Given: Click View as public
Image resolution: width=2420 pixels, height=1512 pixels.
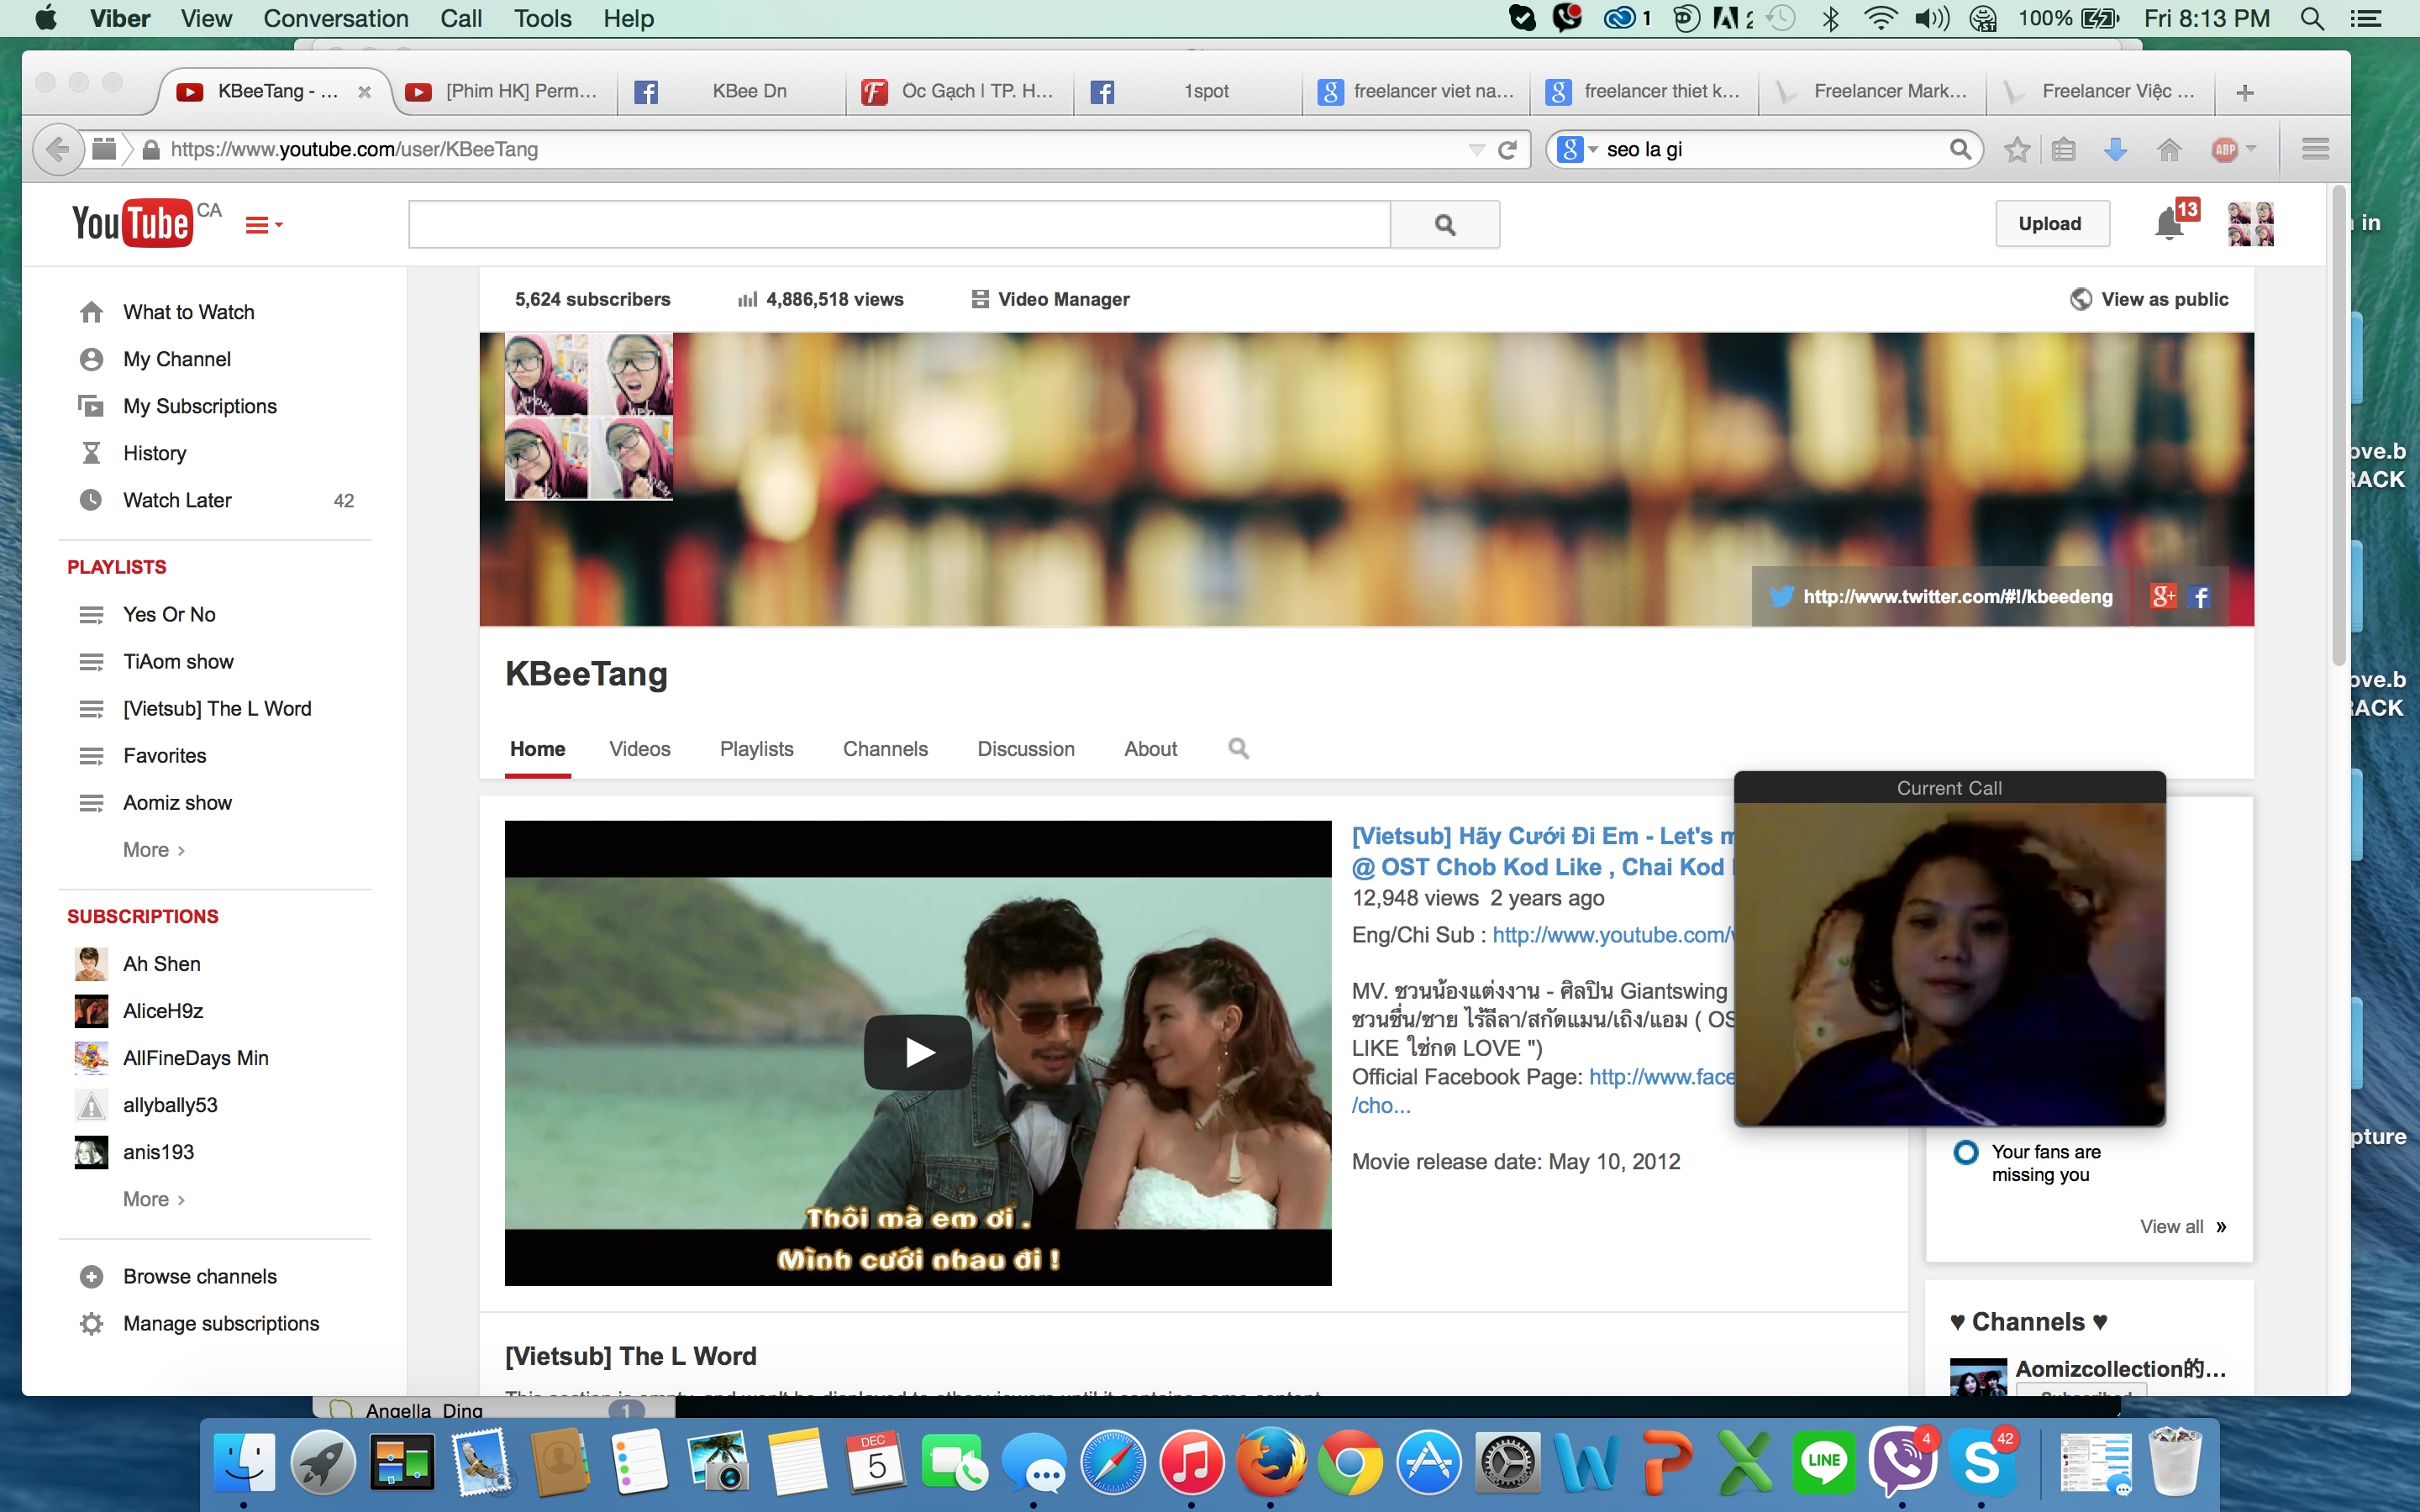Looking at the screenshot, I should 2149,299.
